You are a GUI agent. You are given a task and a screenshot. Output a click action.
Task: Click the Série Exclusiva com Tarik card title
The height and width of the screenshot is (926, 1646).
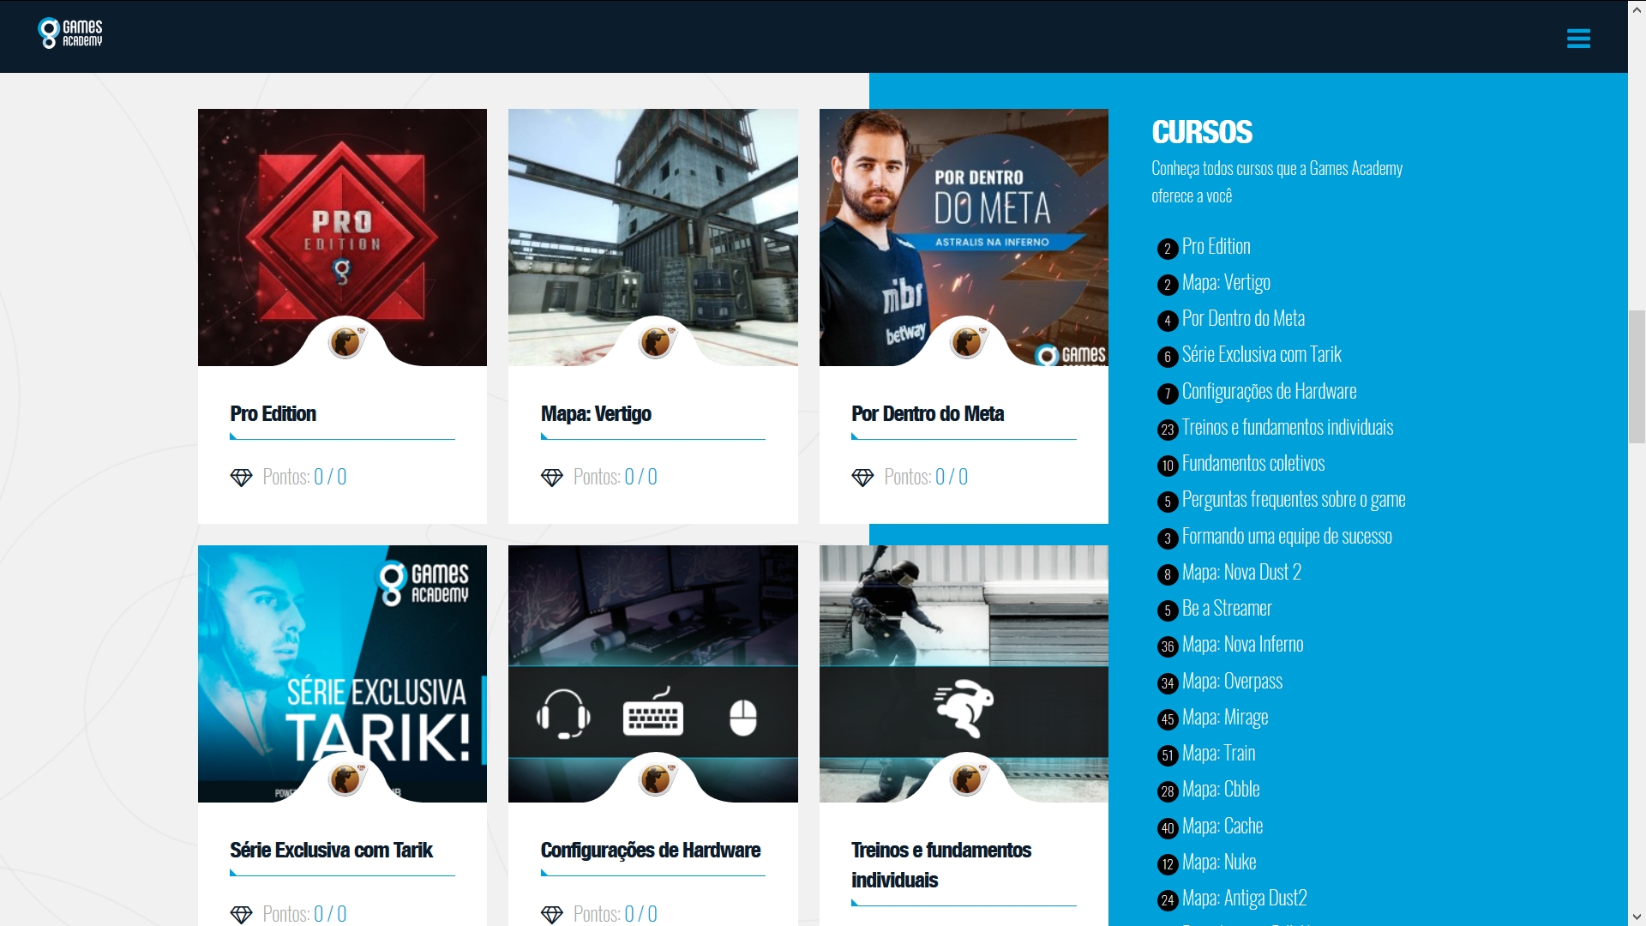tap(331, 851)
